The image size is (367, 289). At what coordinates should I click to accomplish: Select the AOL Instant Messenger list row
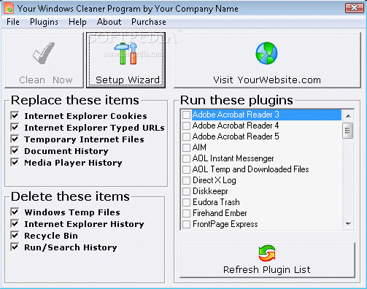(262, 158)
